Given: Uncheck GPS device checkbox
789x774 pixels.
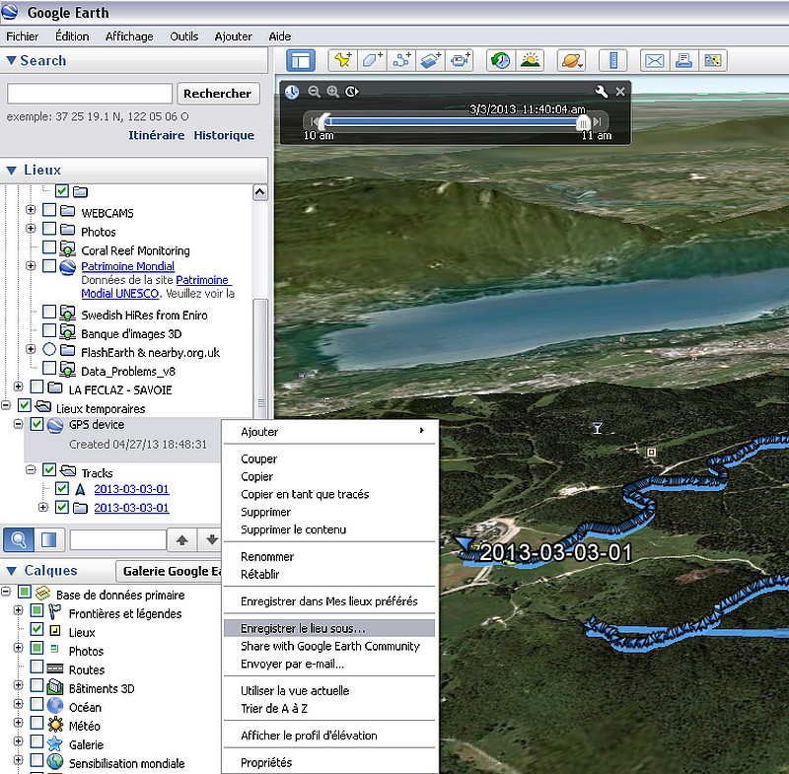Looking at the screenshot, I should pyautogui.click(x=36, y=424).
